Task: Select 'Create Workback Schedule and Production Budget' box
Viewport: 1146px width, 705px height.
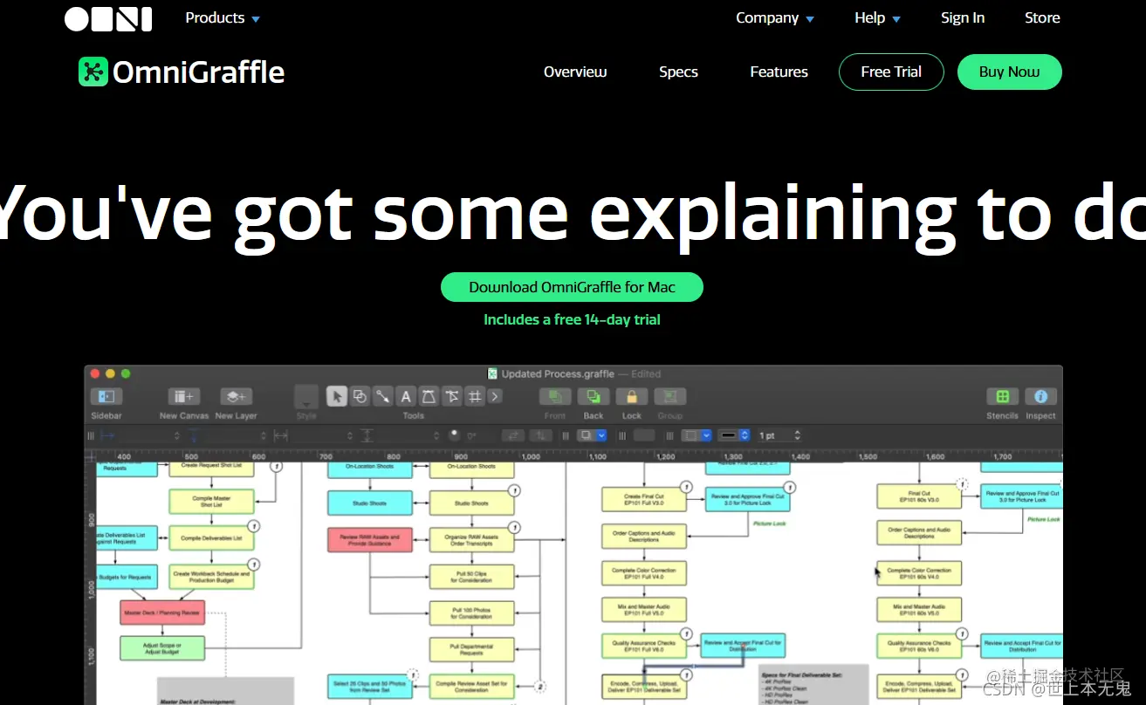Action: tap(210, 577)
